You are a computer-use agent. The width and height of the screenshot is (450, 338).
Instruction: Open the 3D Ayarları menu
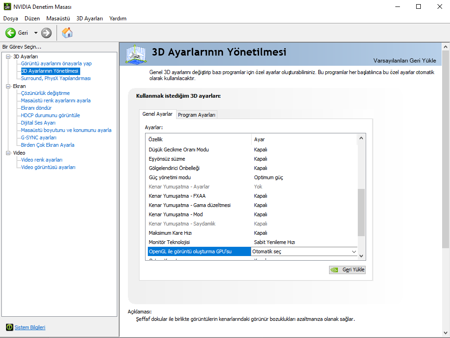89,19
